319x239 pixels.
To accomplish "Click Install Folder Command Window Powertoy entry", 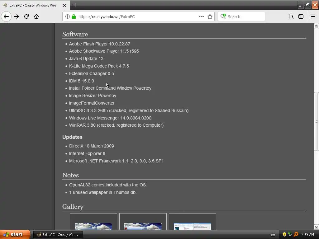I will [x=110, y=88].
